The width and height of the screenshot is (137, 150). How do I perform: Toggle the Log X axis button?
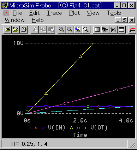(x=97, y=30)
